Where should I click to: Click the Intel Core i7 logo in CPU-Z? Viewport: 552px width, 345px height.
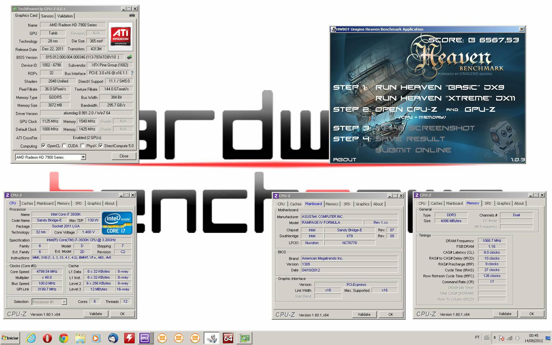pos(117,223)
